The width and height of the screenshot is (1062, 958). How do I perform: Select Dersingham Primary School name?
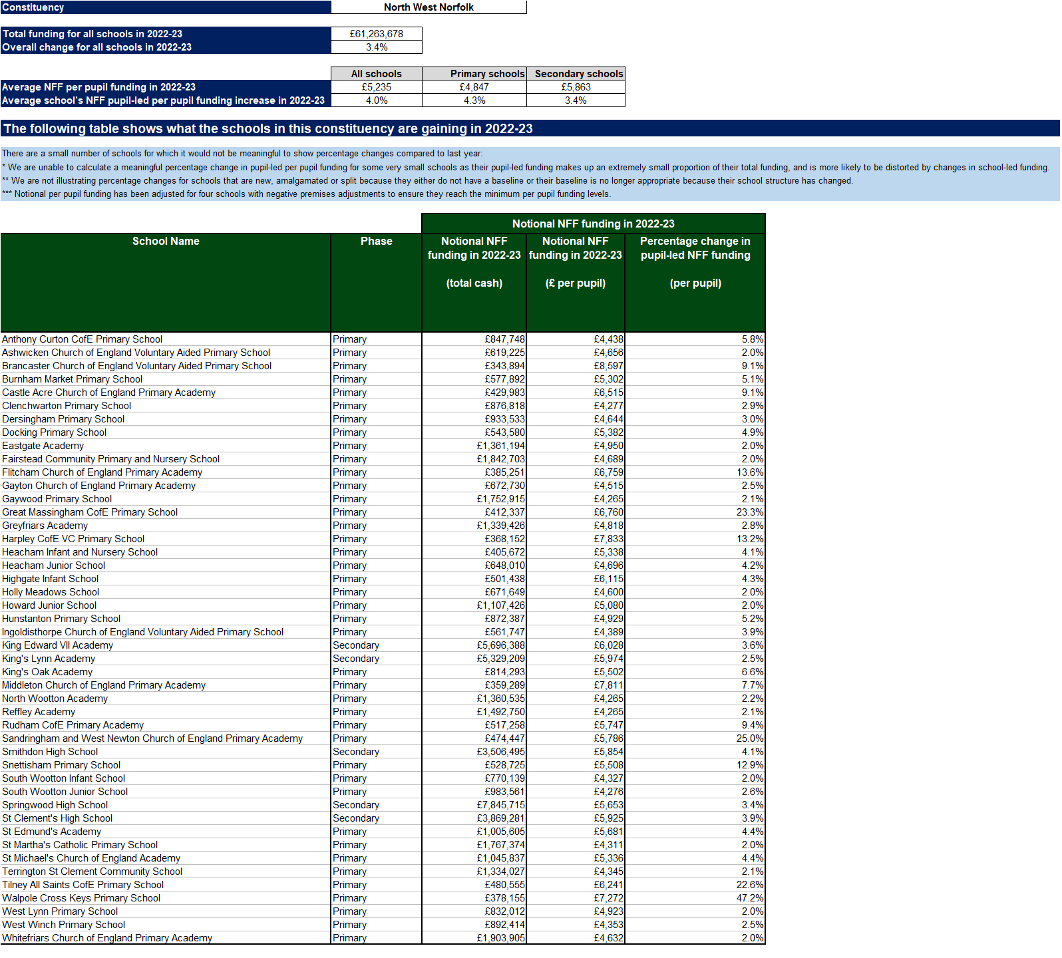pyautogui.click(x=63, y=419)
